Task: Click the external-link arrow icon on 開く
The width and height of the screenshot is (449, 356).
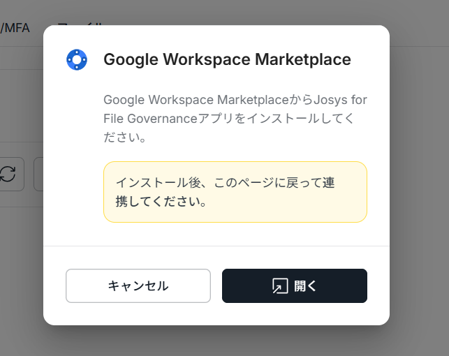Action: [280, 285]
